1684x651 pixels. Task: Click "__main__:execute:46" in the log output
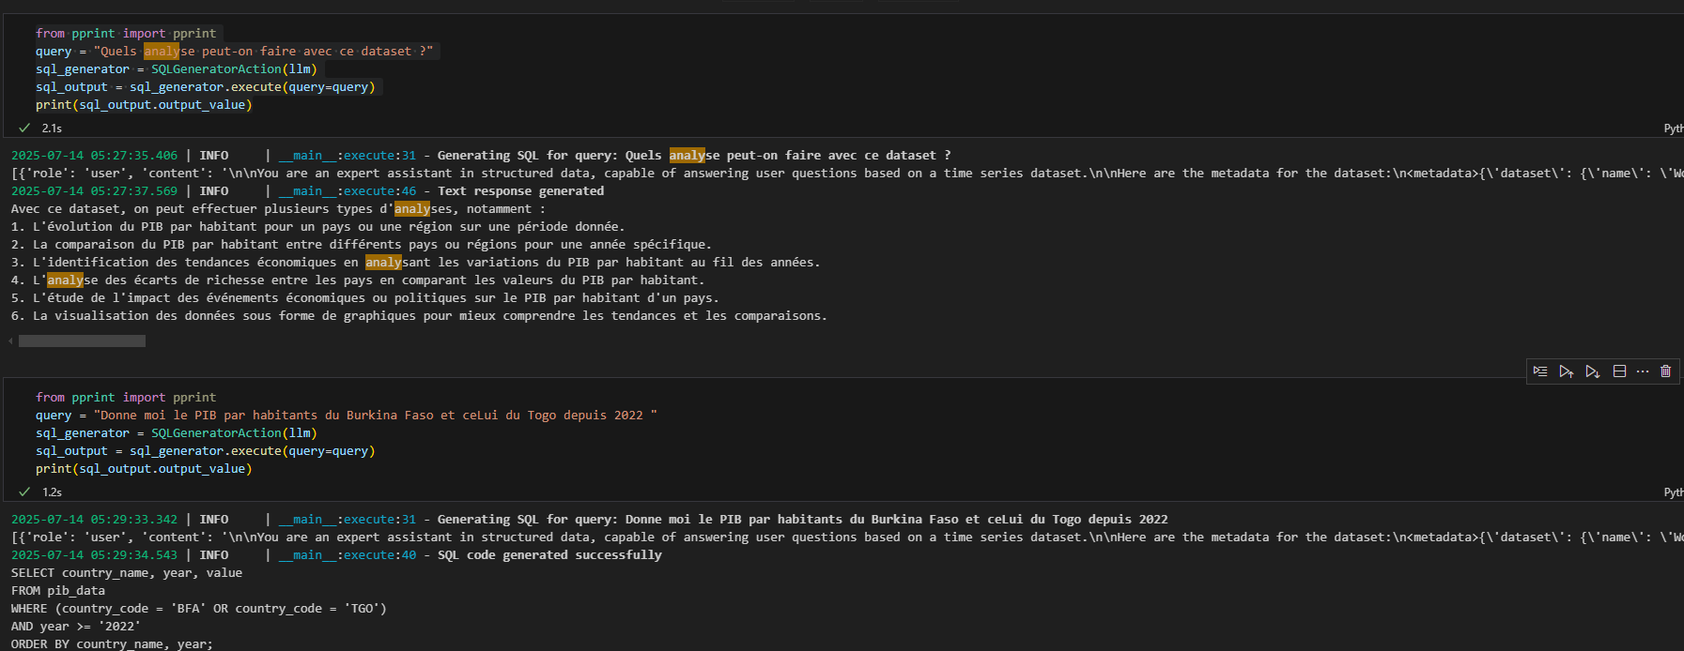click(348, 191)
